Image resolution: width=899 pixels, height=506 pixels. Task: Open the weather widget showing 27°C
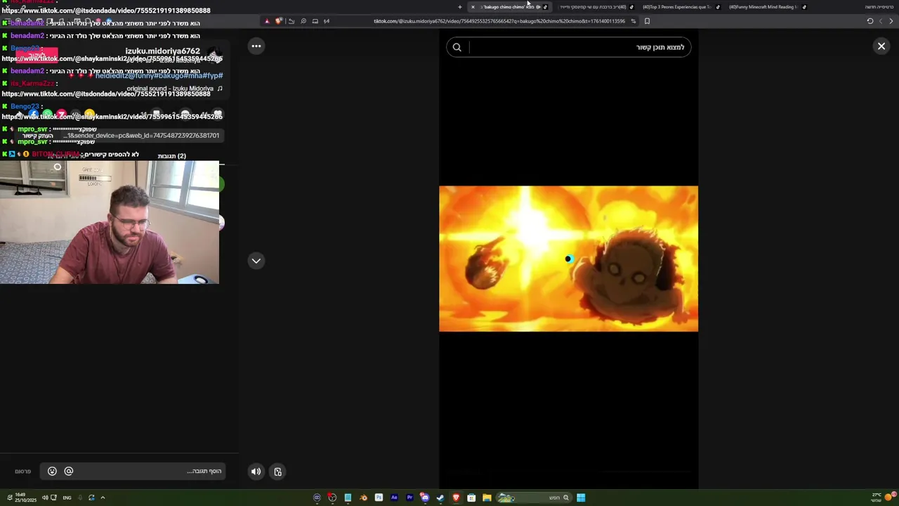click(881, 497)
